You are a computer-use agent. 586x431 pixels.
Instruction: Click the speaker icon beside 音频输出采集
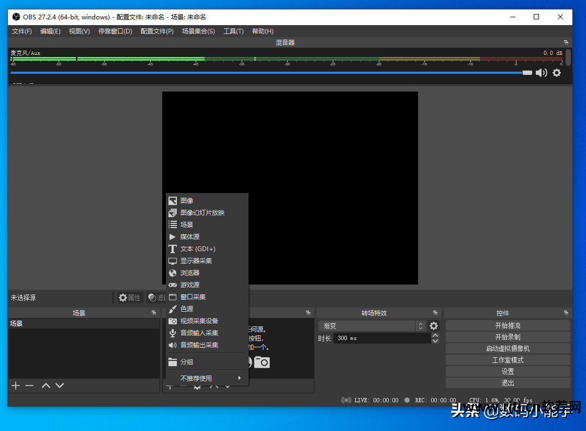click(x=172, y=345)
